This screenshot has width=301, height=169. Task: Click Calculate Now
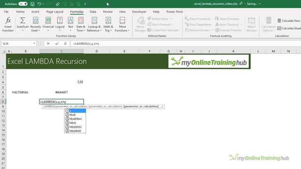[289, 21]
